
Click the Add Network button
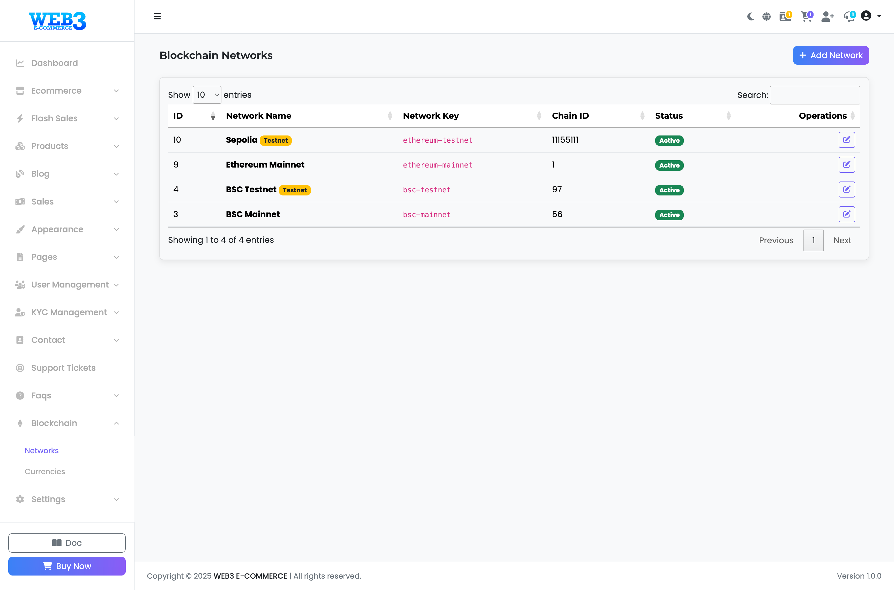click(x=830, y=55)
